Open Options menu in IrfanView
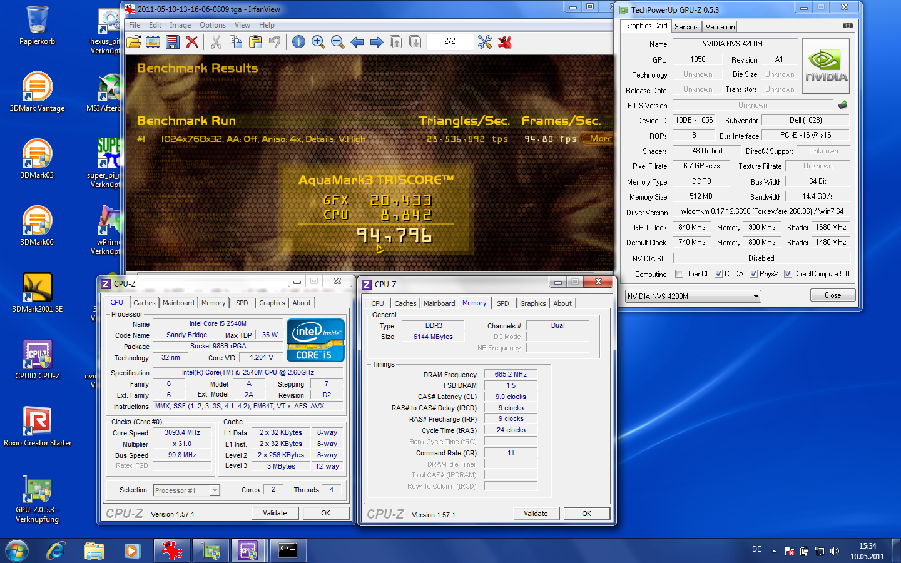901x563 pixels. click(213, 25)
